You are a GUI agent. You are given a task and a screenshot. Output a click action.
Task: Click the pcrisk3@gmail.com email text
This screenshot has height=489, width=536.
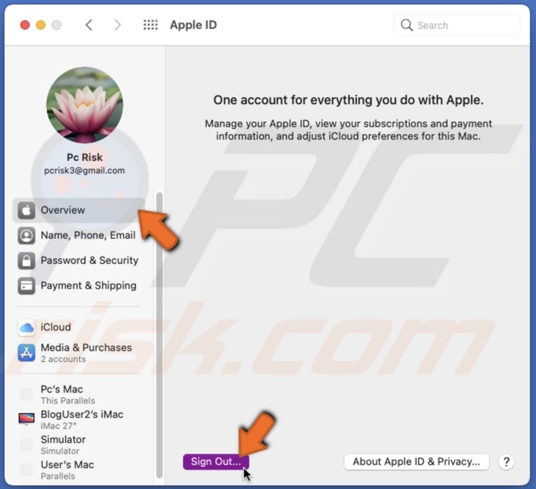tap(84, 170)
